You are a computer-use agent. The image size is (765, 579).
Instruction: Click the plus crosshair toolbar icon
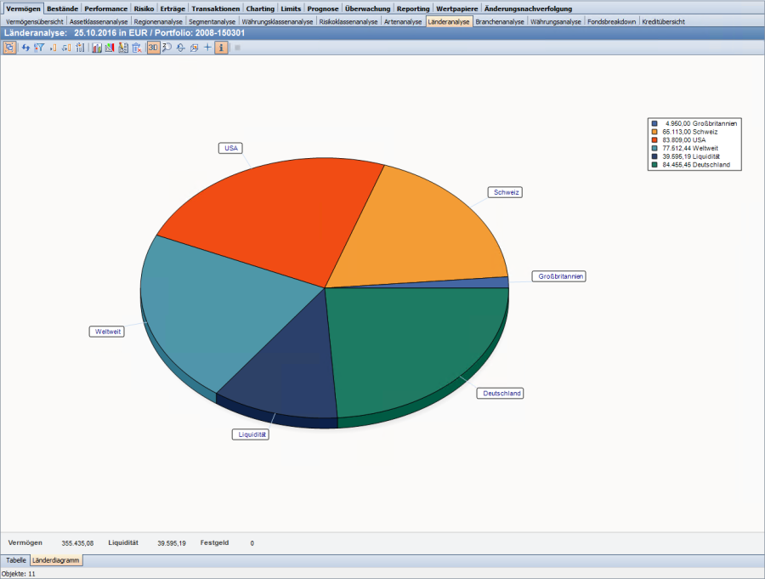pos(207,48)
